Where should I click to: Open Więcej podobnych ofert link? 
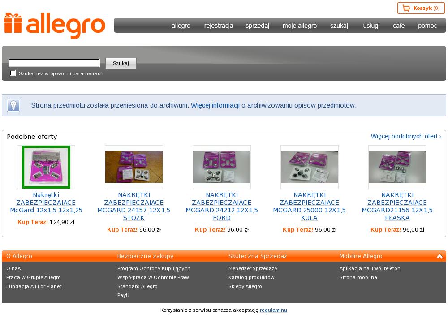pyautogui.click(x=406, y=136)
